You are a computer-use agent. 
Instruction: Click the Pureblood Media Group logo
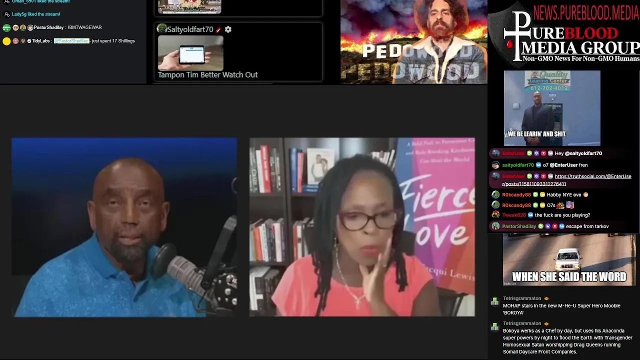click(x=564, y=34)
